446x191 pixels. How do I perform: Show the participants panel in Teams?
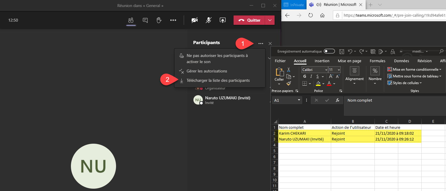(131, 20)
